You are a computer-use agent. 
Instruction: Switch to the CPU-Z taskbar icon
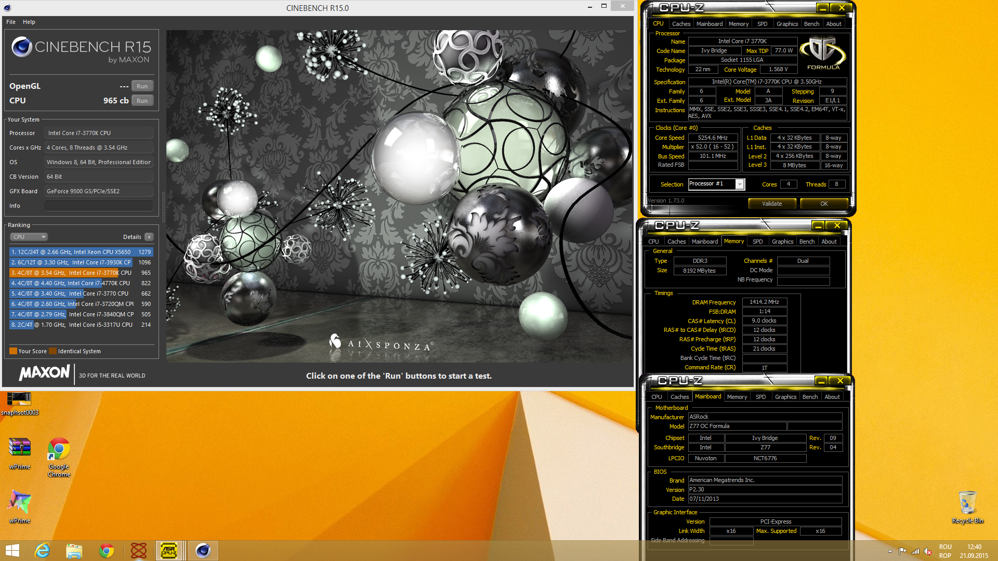[169, 551]
